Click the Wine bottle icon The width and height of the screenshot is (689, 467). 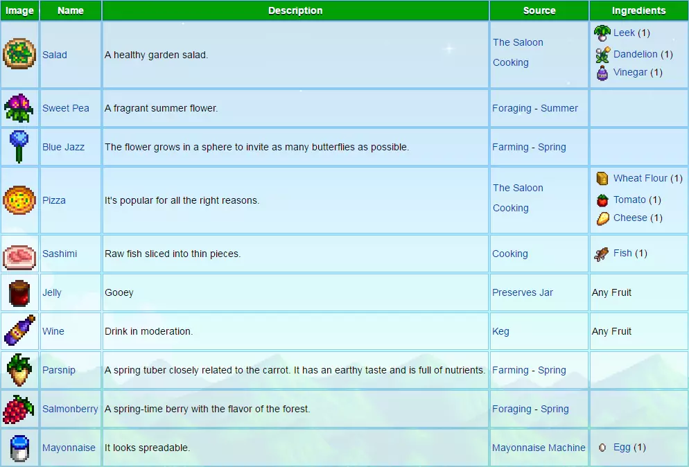point(19,330)
